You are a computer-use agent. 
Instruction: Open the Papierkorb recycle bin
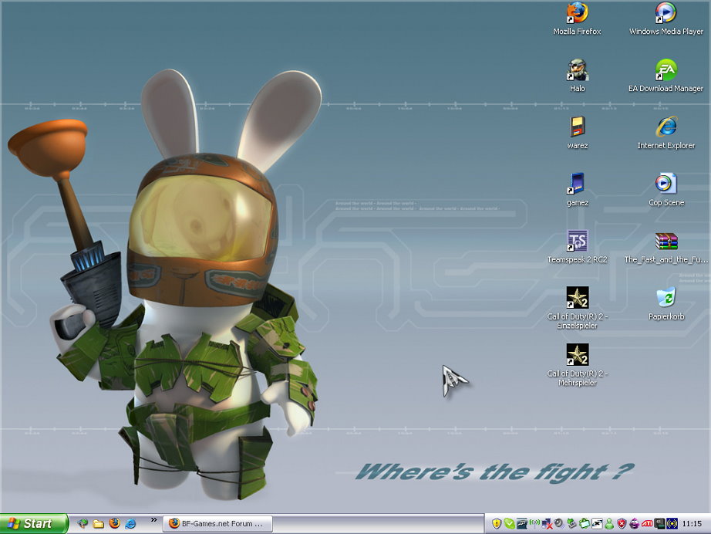[666, 304]
